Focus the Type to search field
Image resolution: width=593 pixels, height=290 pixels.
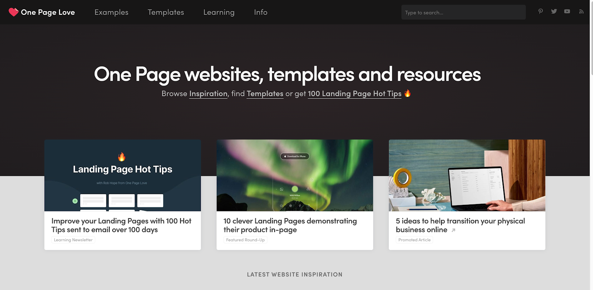click(x=463, y=12)
